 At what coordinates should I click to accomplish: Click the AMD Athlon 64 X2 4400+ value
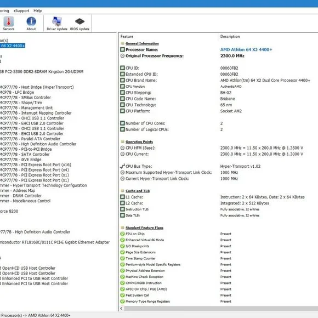(246, 49)
